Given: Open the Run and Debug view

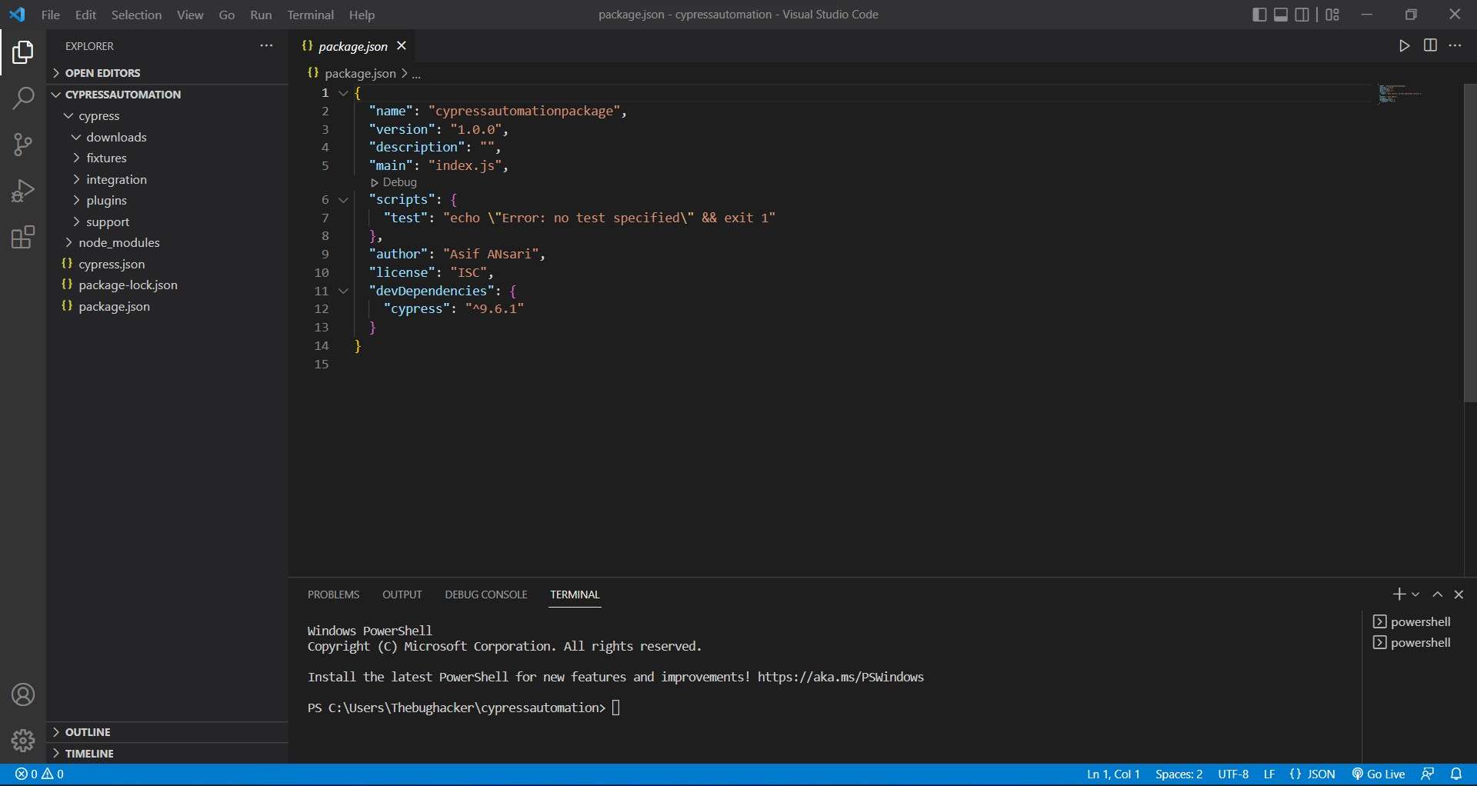Looking at the screenshot, I should tap(23, 191).
